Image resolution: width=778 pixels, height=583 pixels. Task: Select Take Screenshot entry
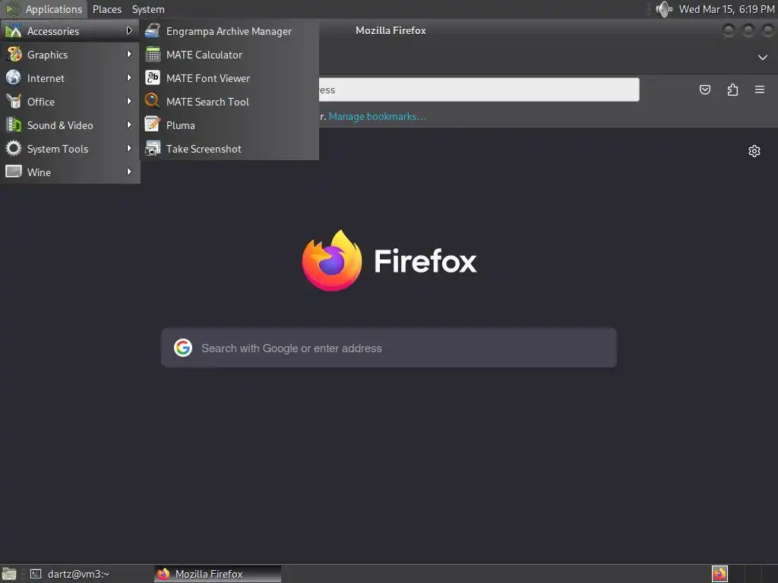(x=229, y=149)
